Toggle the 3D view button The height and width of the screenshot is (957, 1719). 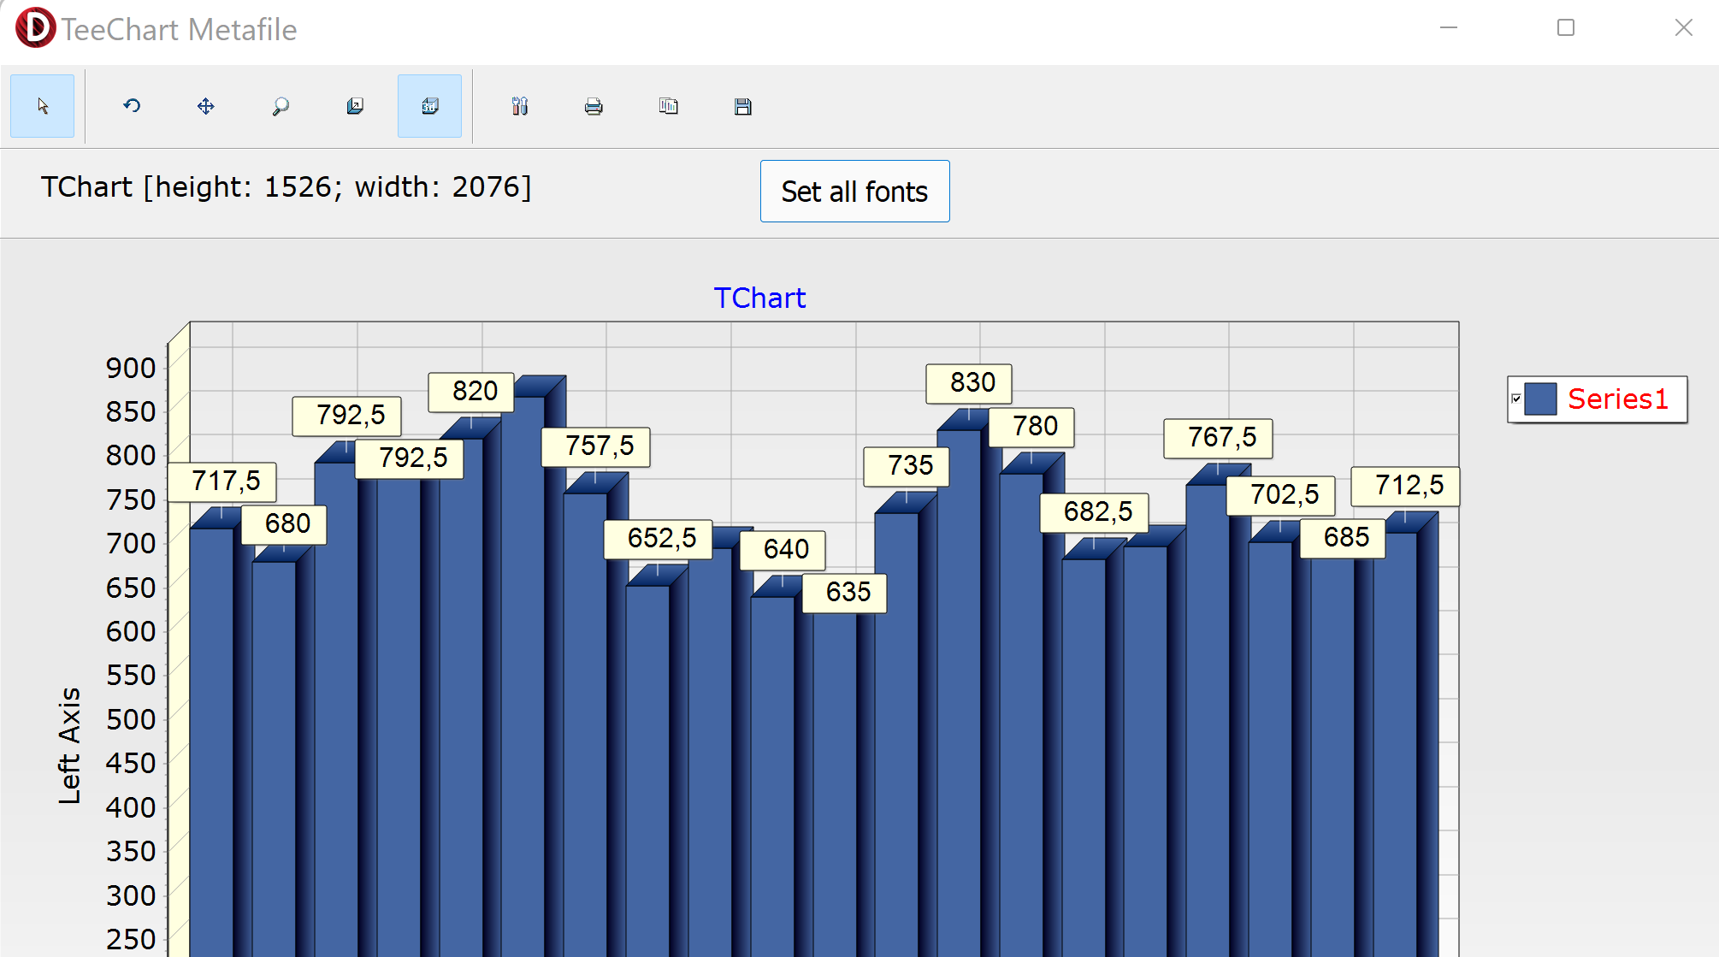tap(429, 106)
